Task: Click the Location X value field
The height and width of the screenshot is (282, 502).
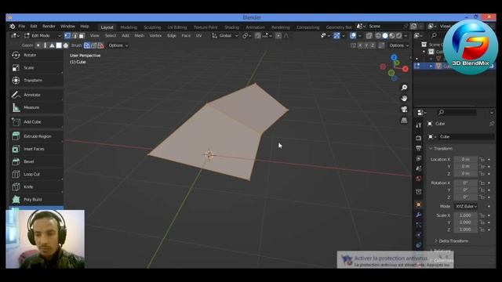Action: click(466, 159)
